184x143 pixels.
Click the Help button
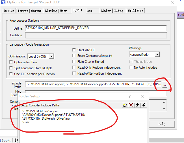click(162, 124)
